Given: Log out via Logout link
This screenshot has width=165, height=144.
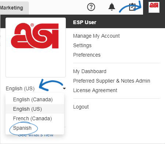Looking at the screenshot, I should click(81, 107).
